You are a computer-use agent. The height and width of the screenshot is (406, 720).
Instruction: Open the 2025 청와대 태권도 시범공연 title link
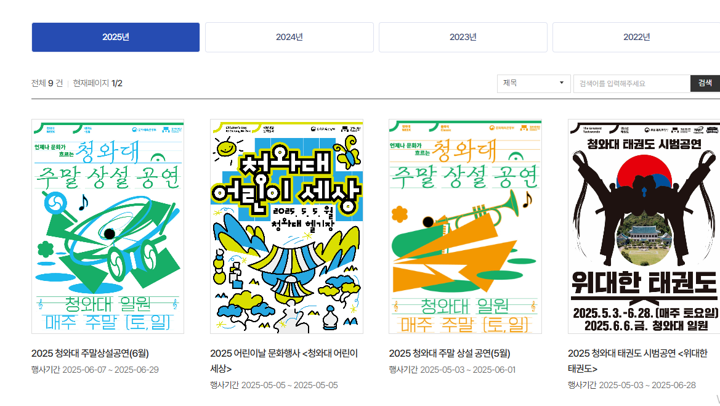coord(637,360)
